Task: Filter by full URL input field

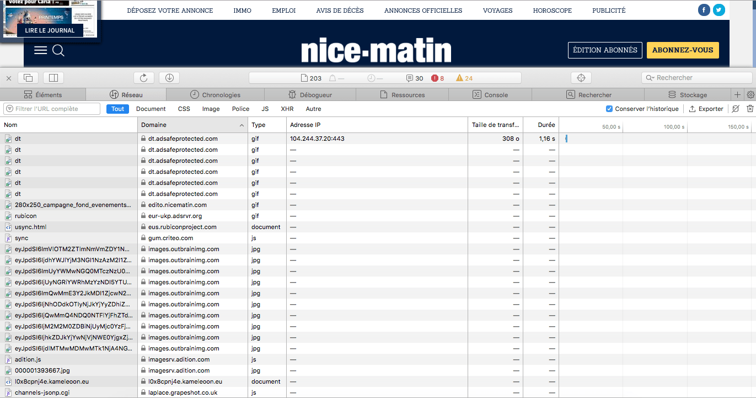Action: [52, 109]
